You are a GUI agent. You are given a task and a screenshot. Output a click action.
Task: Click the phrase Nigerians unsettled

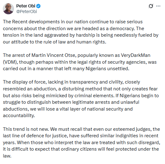coord(108,69)
